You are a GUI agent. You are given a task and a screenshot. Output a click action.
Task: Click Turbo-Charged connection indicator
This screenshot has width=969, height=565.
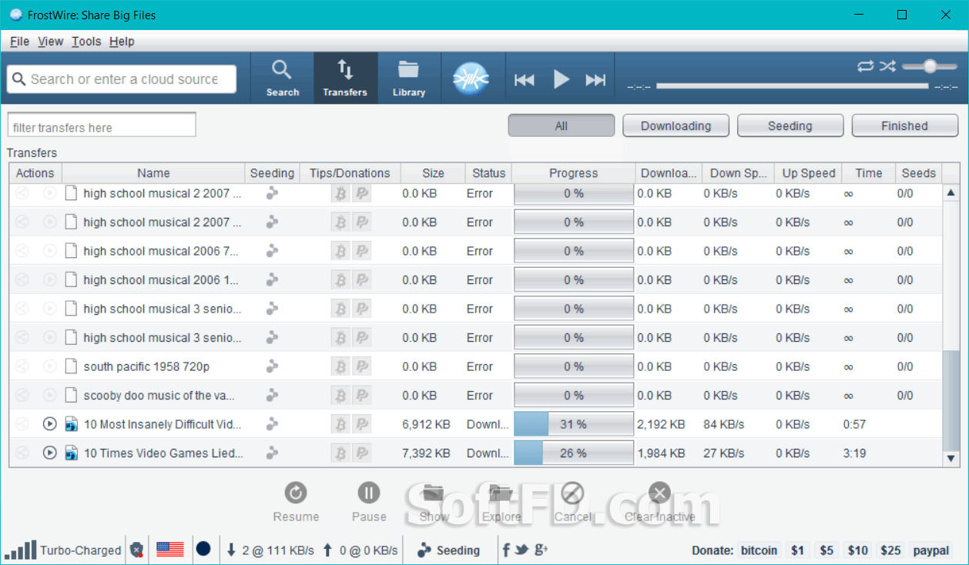[x=63, y=550]
